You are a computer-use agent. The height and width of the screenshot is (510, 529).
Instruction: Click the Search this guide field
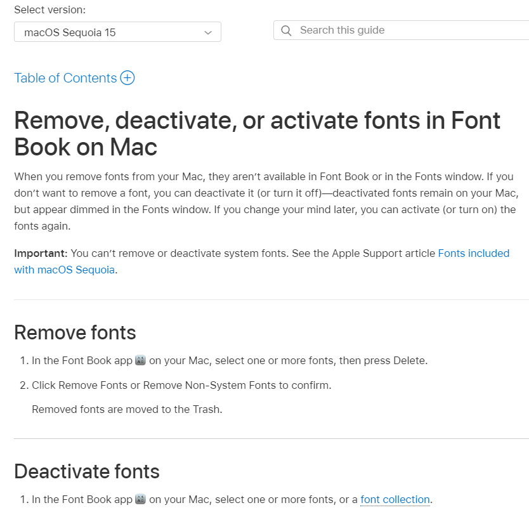click(x=402, y=30)
